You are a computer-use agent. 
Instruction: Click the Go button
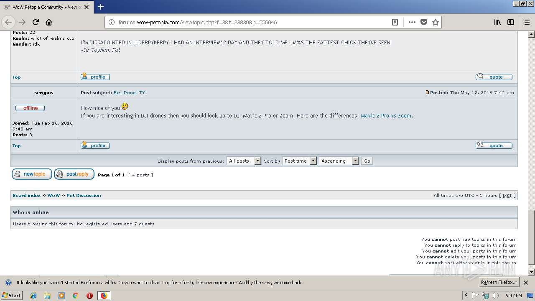pos(367,161)
